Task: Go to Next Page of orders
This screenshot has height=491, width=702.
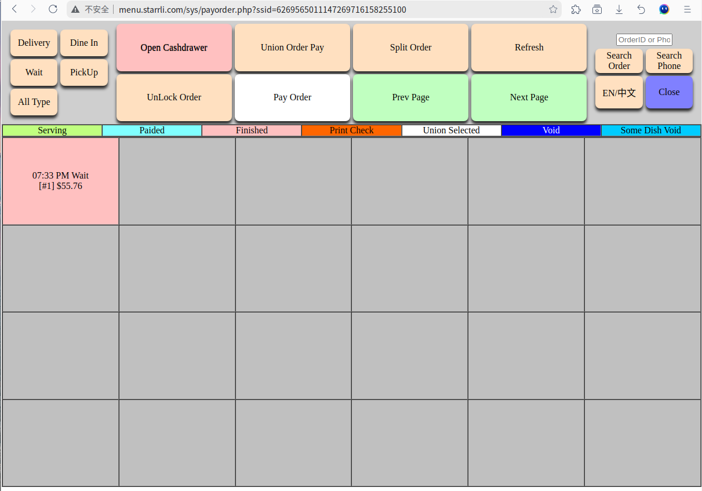Action: (529, 97)
